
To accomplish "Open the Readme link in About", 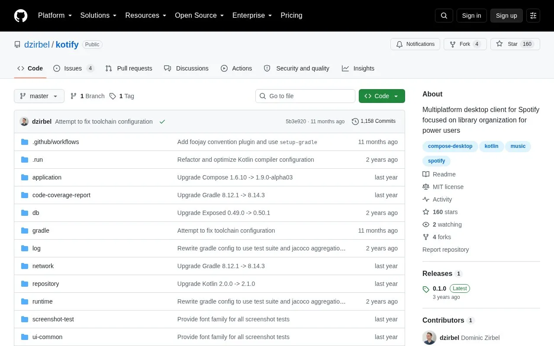I will click(439, 174).
